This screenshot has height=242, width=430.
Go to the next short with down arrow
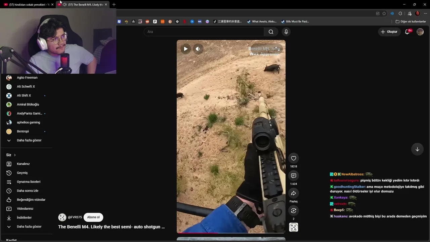coord(417,149)
